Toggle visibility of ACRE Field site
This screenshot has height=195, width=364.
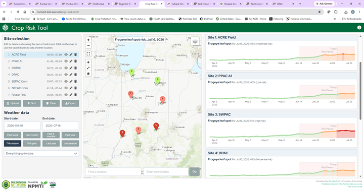point(66,54)
